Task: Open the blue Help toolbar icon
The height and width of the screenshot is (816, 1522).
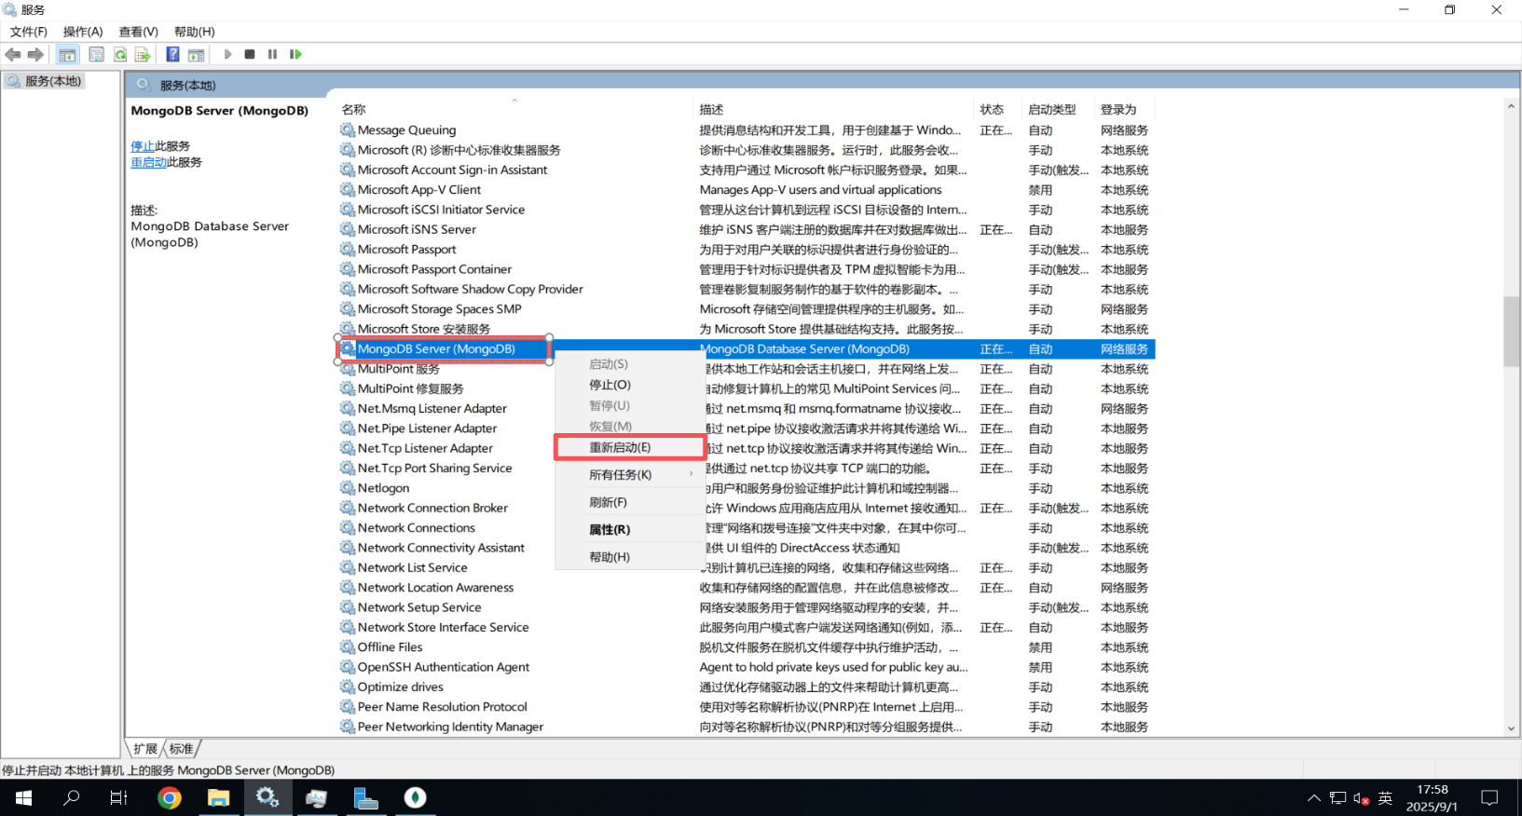Action: pyautogui.click(x=172, y=54)
